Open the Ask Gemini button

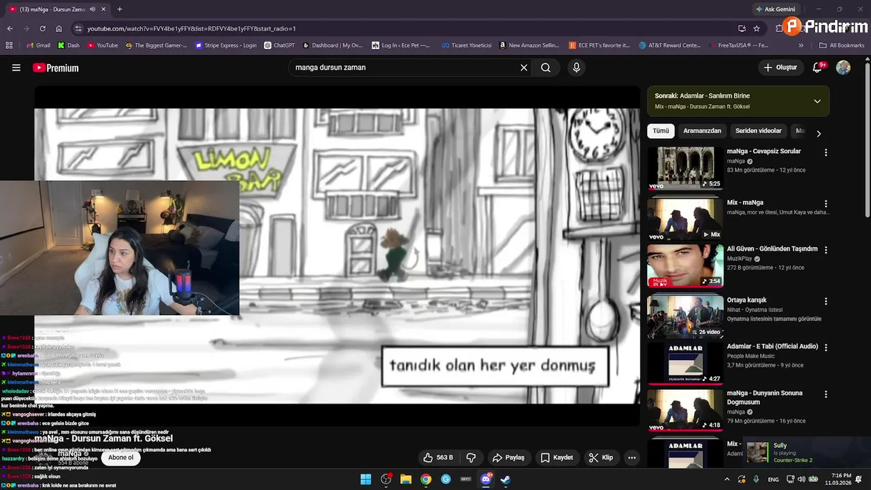(x=775, y=10)
